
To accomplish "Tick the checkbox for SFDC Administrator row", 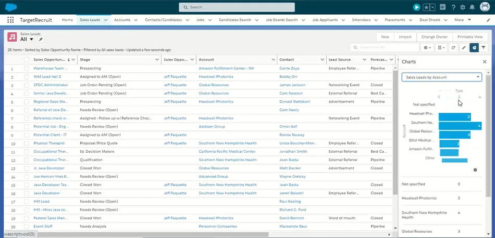I will click(27, 85).
